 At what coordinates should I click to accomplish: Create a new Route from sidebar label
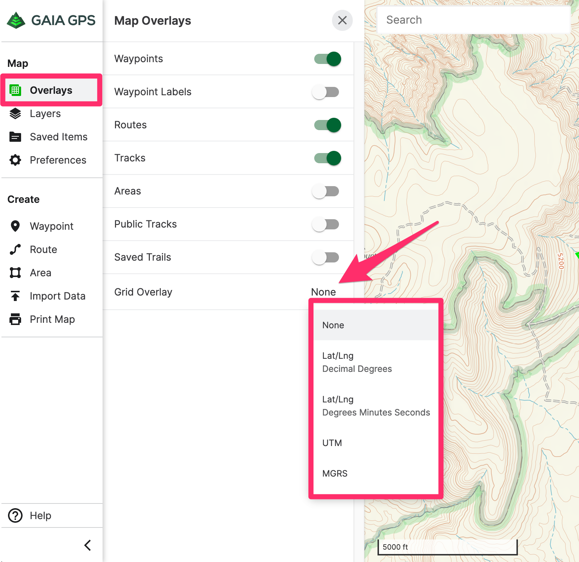click(x=43, y=249)
